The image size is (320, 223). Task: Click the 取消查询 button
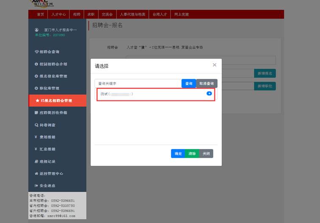pos(207,84)
